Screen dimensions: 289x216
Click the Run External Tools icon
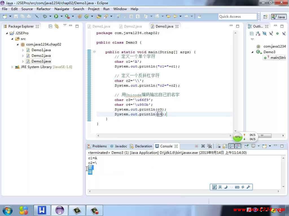point(67,17)
